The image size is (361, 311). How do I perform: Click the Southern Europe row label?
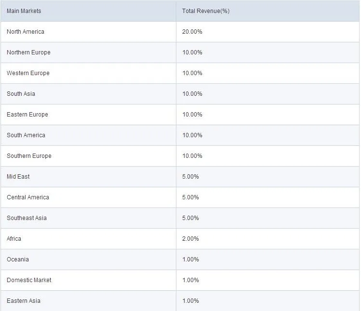pos(29,156)
